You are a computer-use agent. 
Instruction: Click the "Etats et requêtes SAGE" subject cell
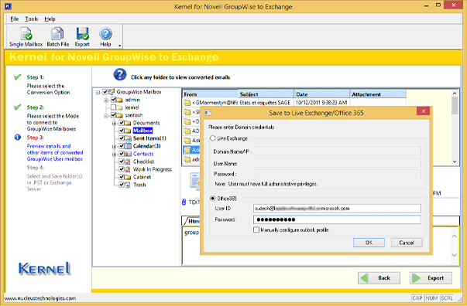point(266,103)
